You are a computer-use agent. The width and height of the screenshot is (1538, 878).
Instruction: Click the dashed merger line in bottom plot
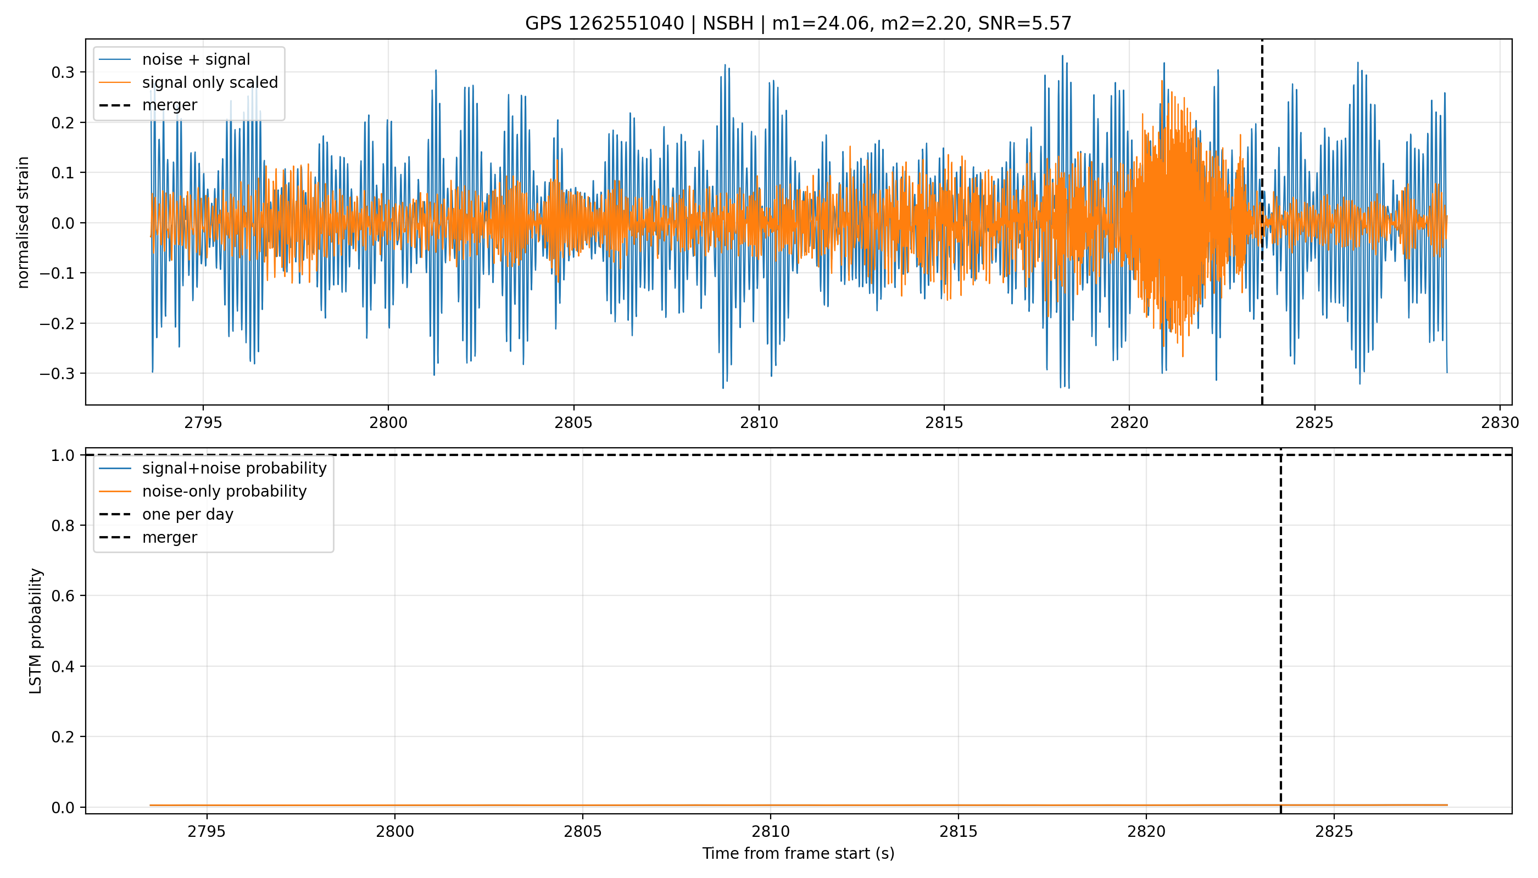pyautogui.click(x=1281, y=633)
